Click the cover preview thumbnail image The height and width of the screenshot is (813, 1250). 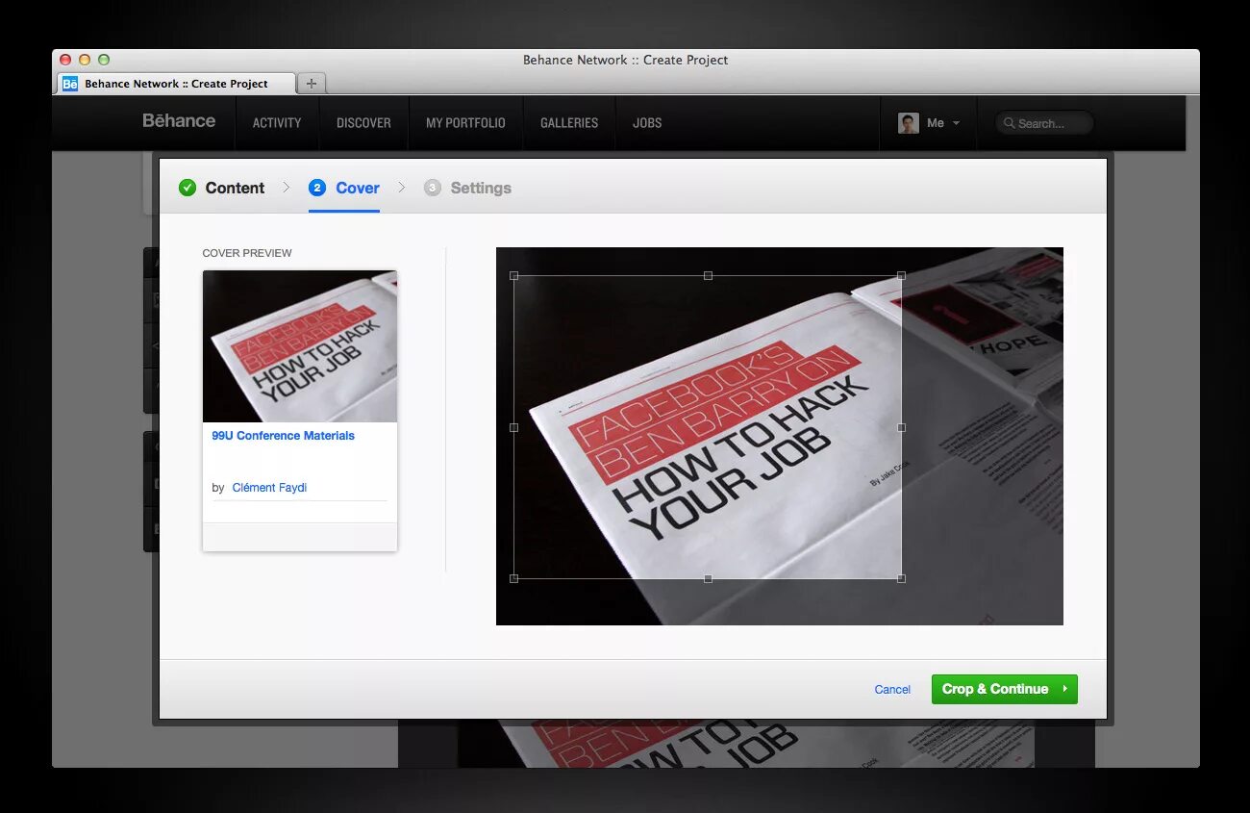click(300, 346)
